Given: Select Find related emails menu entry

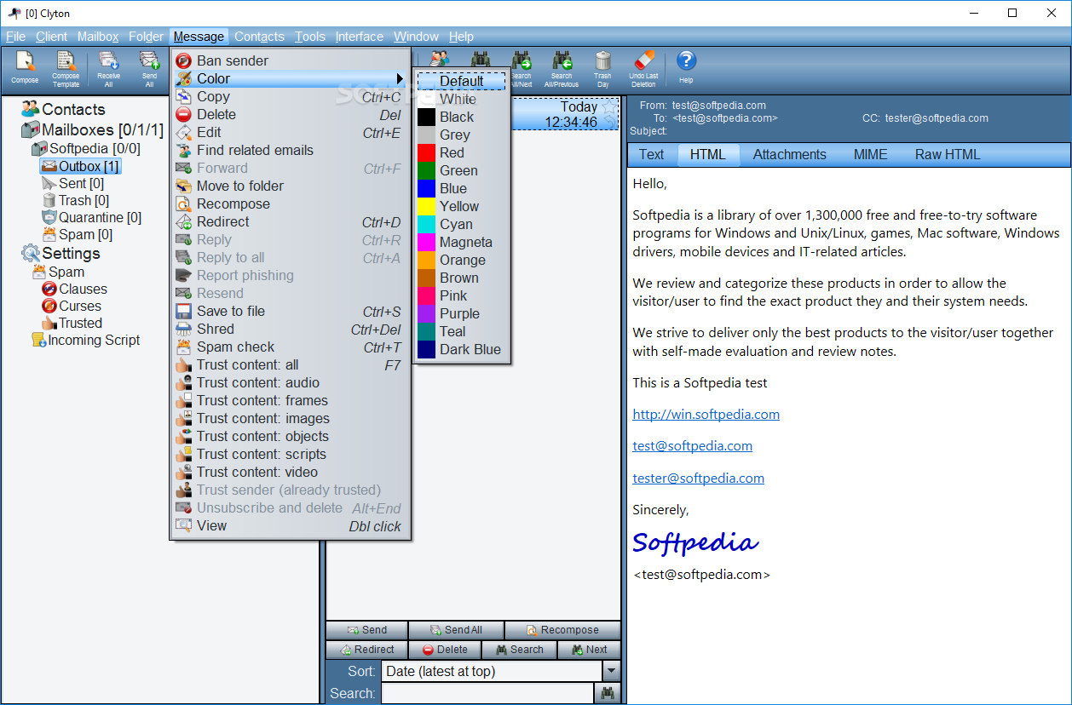Looking at the screenshot, I should point(290,150).
